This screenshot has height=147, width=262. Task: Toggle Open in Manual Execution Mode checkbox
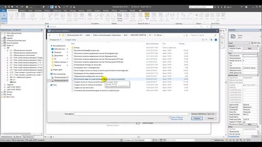(169, 117)
